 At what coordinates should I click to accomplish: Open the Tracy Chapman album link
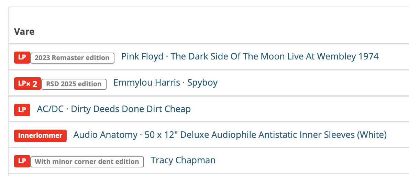coord(183,160)
